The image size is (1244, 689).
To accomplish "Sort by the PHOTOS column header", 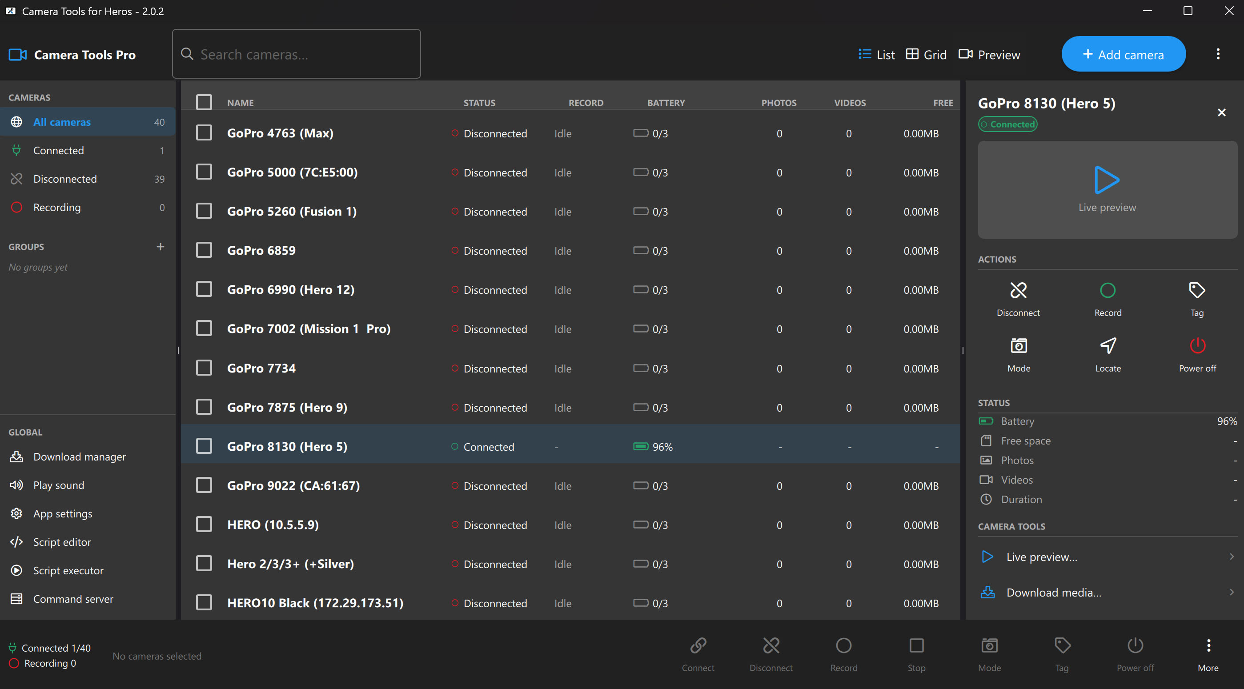I will (x=779, y=103).
